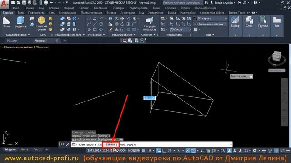Toggle МОДЕЛЬ model space button

134,151
